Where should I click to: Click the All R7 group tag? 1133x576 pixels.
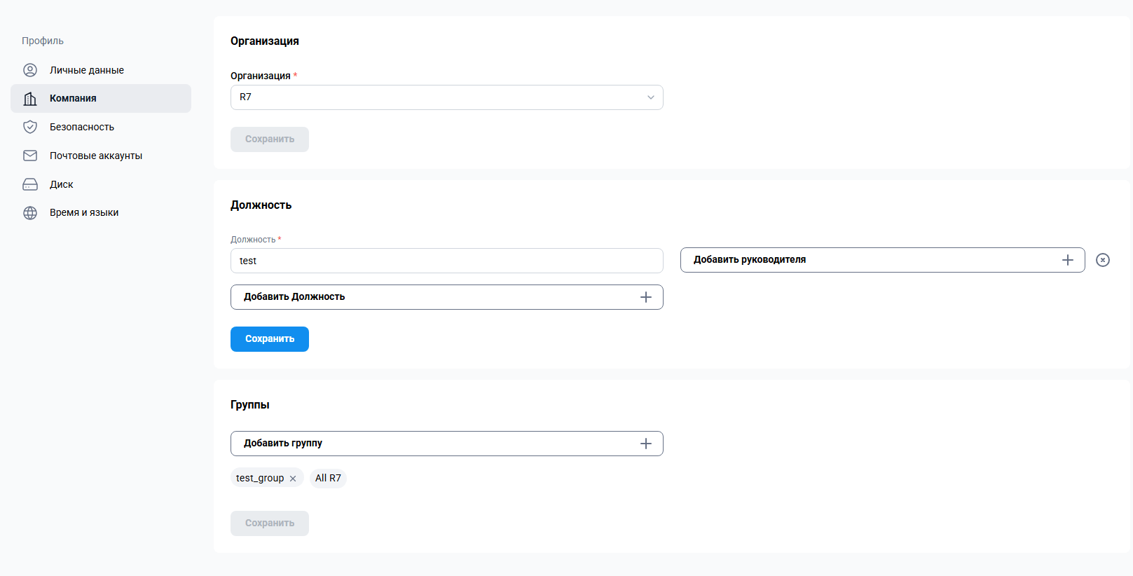(x=328, y=478)
